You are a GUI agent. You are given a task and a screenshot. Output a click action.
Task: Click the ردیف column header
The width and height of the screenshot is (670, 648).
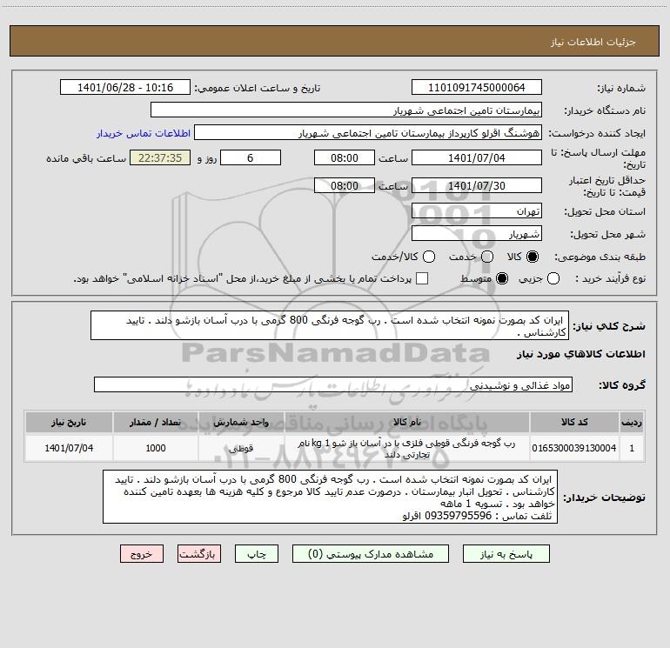(632, 422)
